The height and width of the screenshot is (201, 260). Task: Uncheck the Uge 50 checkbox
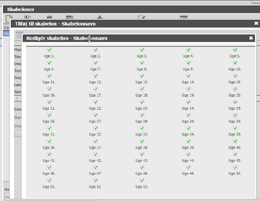coord(235,167)
